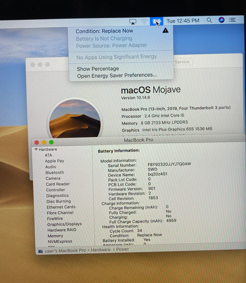Screen dimensions: 246x283
Task: Select Memory in the hardware sidebar
Action: pyautogui.click(x=56, y=236)
